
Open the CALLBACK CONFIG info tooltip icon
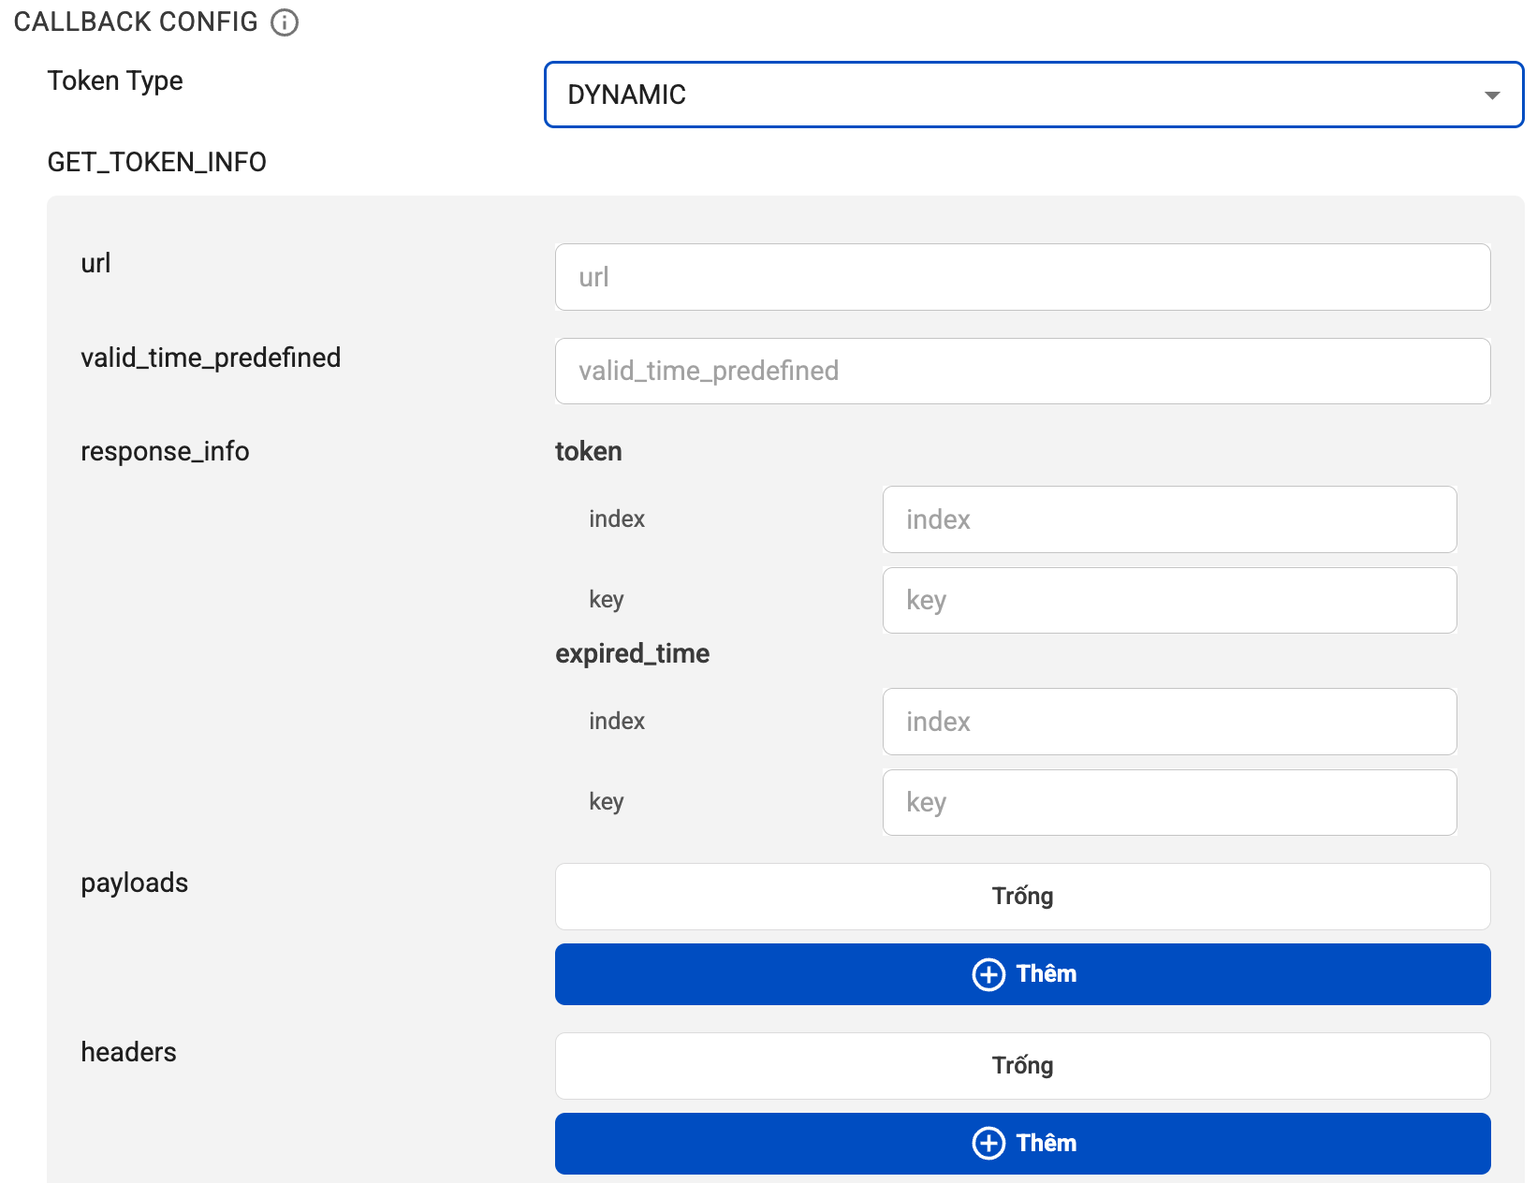point(284,22)
